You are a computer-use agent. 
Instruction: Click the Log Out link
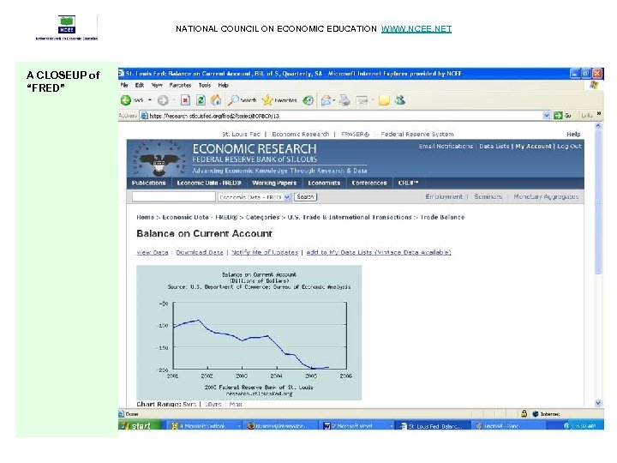coord(569,146)
